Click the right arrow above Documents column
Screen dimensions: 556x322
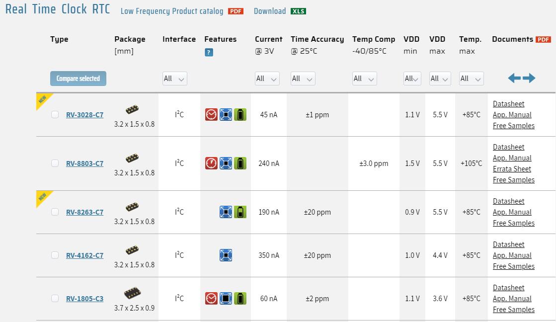click(x=529, y=78)
